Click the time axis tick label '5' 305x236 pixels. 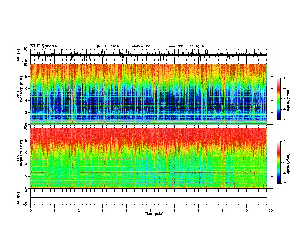pyautogui.click(x=151, y=211)
